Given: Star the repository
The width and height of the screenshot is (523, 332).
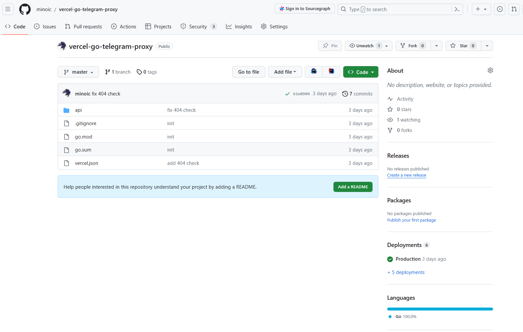Looking at the screenshot, I should click(463, 46).
